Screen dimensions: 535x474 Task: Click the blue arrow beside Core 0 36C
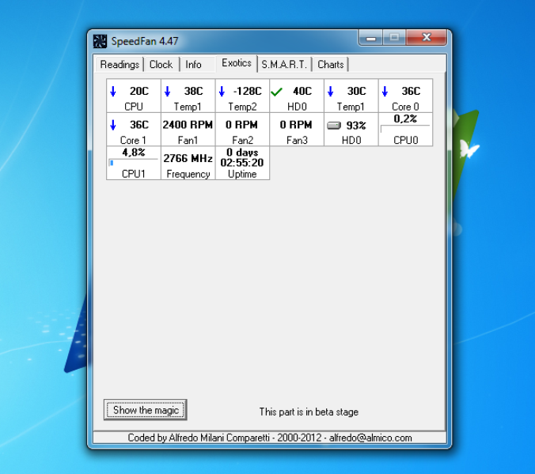(x=385, y=92)
